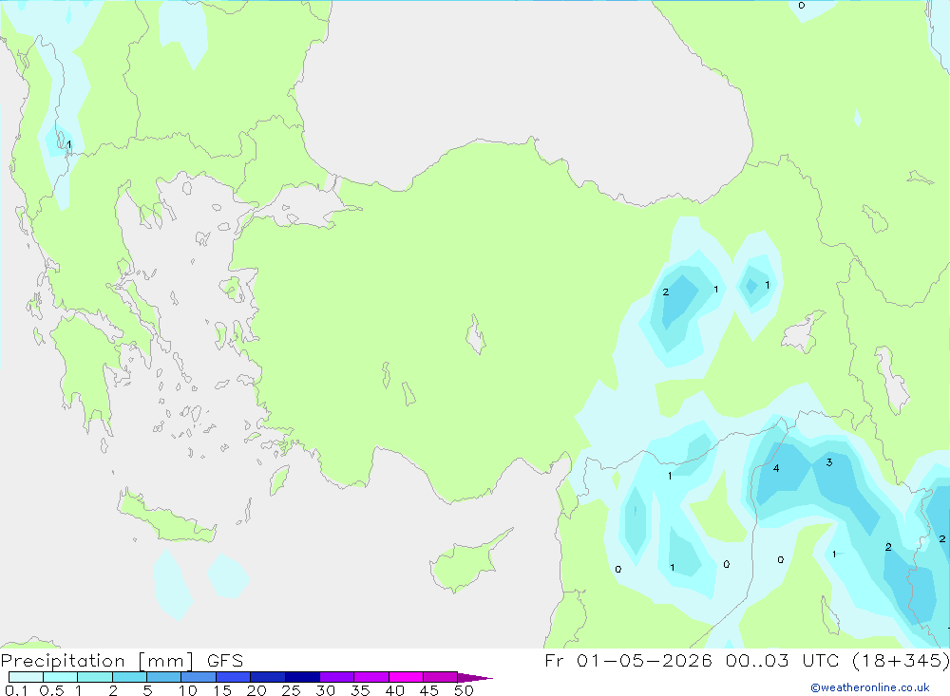This screenshot has height=696, width=950.
Task: Click the '35' legend scale label
Action: click(x=360, y=690)
